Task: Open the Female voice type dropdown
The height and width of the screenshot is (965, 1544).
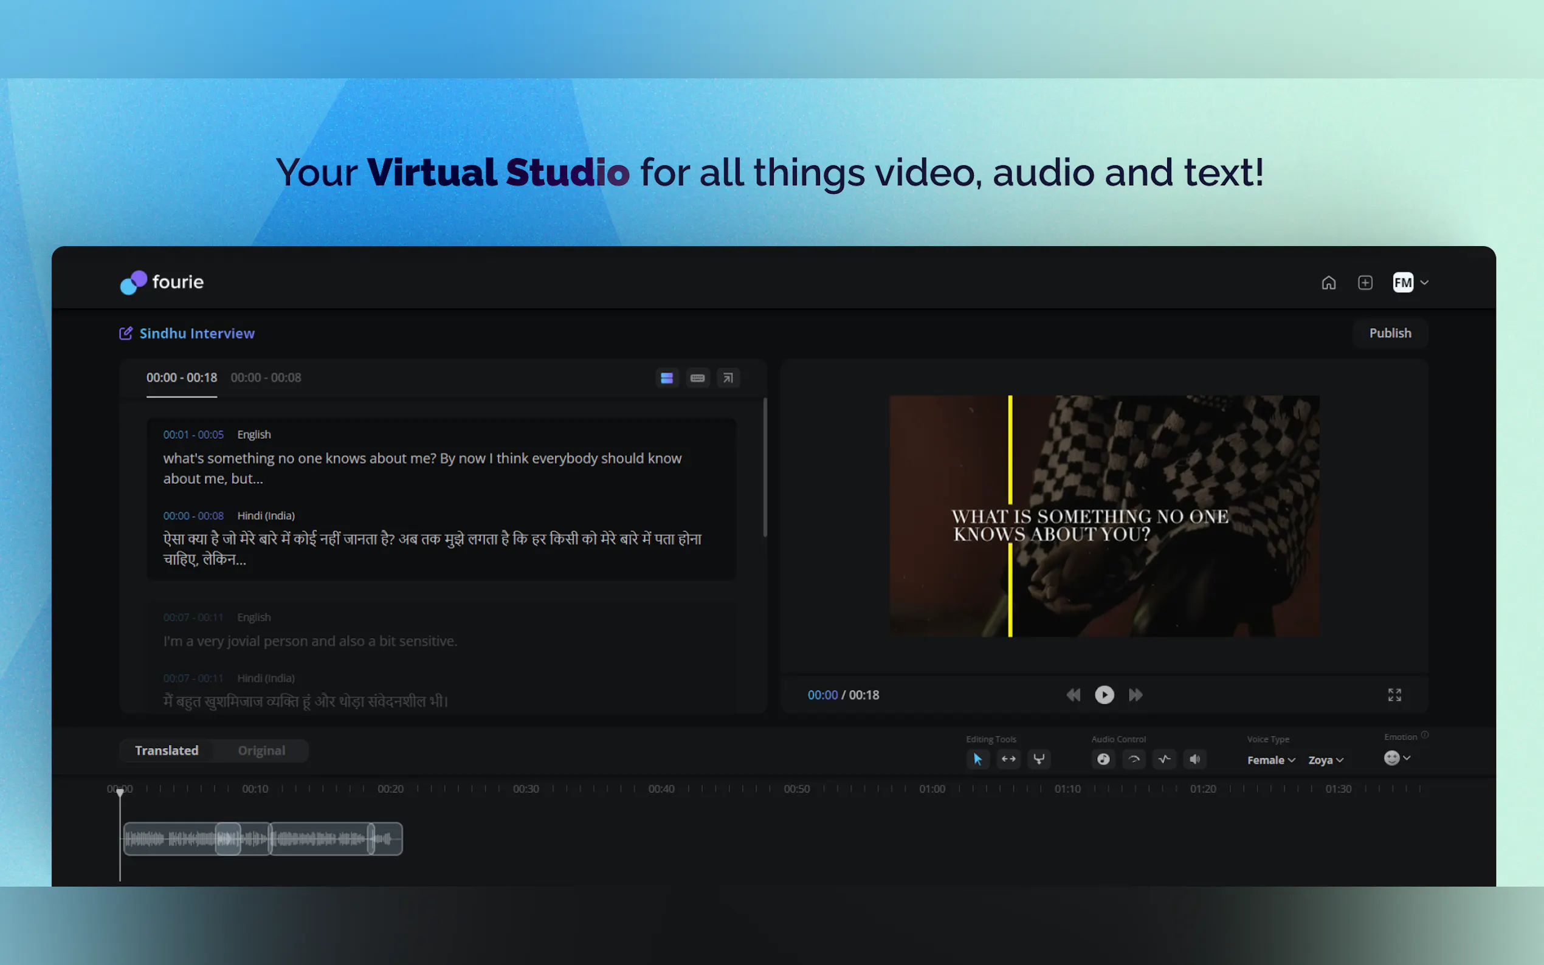Action: coord(1270,760)
